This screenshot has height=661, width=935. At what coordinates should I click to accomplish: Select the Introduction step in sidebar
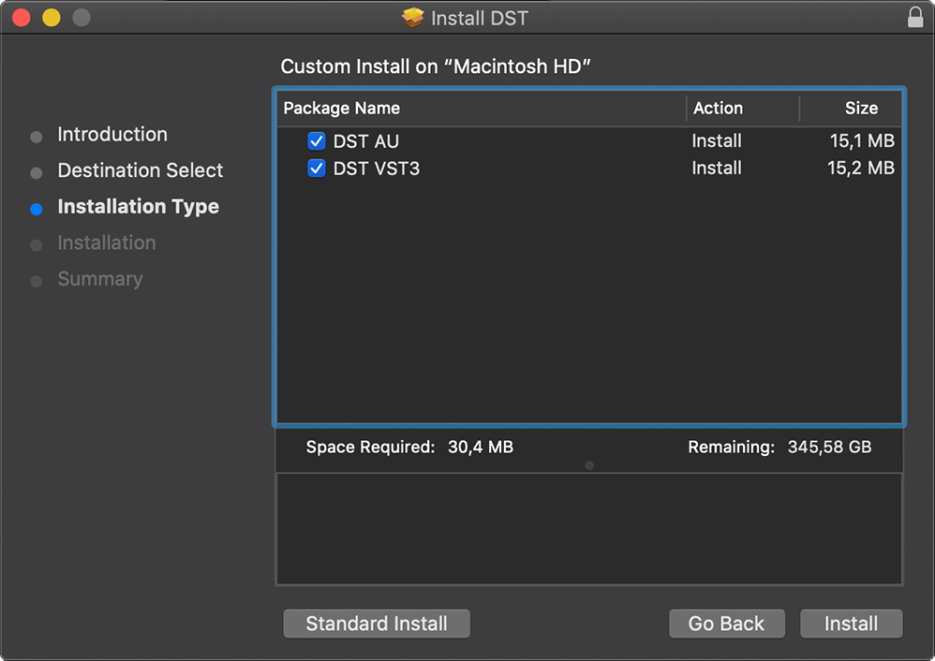[112, 135]
